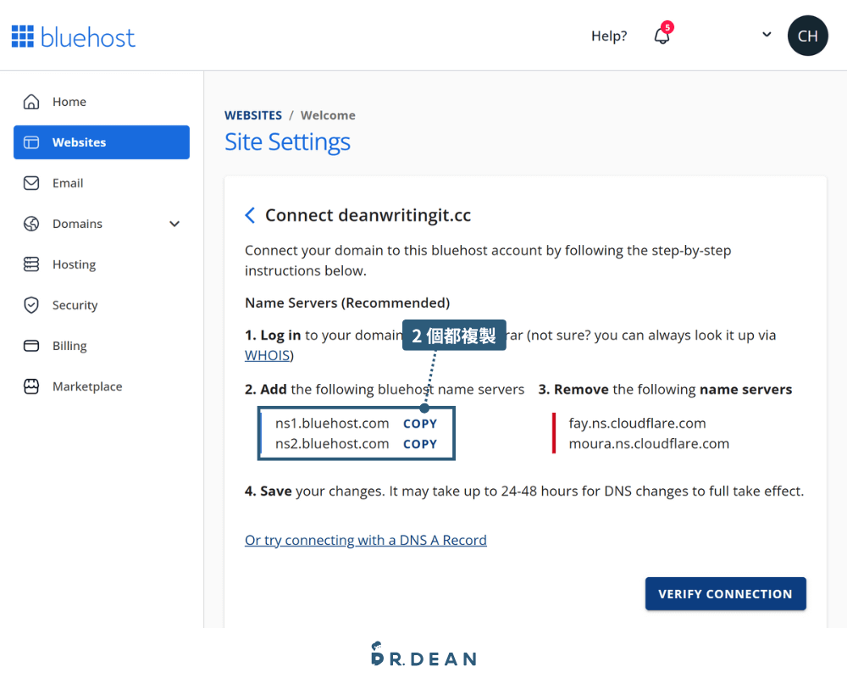
Task: Click the bluehost wordmark
Action: click(x=87, y=37)
